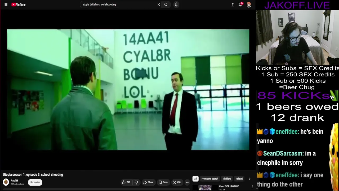Start voice search with the microphone

176,5
